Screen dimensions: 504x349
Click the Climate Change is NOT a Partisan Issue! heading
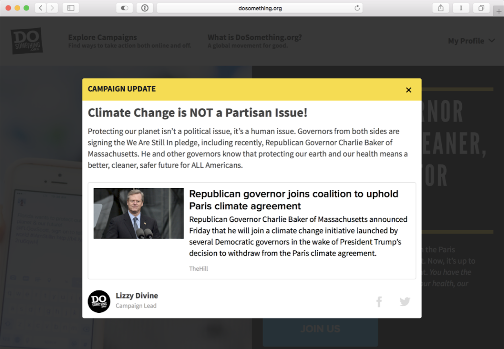pos(198,113)
